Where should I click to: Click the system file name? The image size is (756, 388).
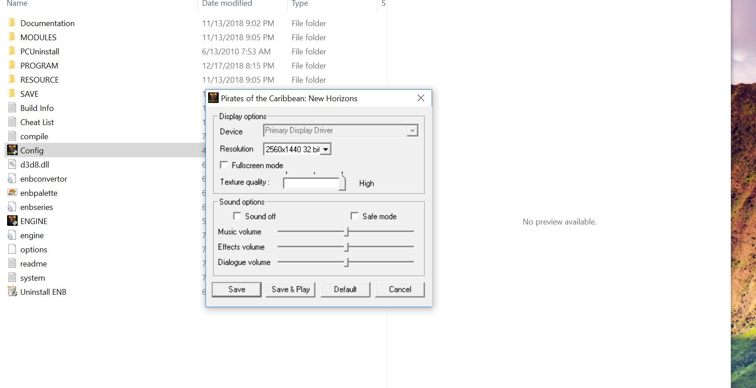tap(33, 278)
